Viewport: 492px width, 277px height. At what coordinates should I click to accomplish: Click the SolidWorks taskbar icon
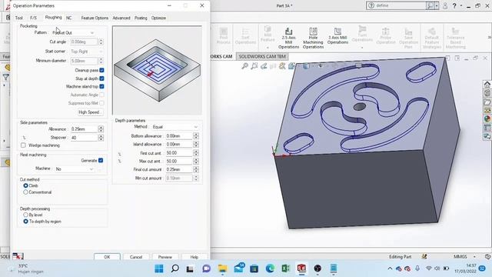[301, 269]
